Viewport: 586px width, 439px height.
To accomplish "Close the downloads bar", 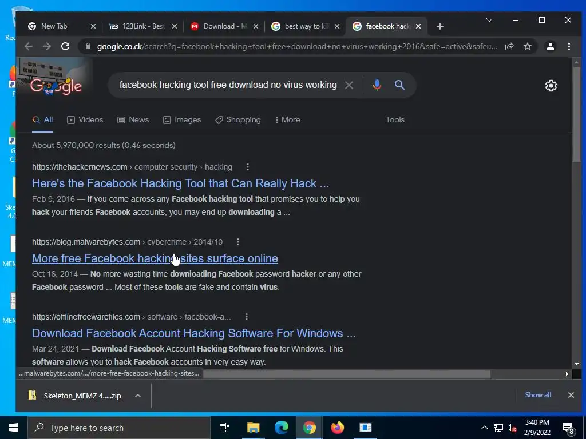I will (571, 395).
